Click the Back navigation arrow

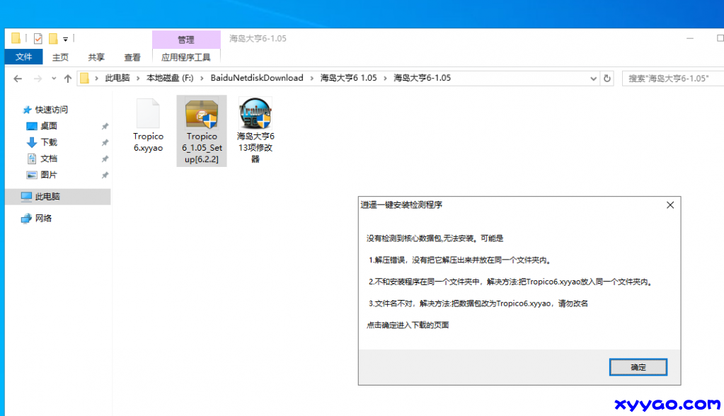coord(18,79)
